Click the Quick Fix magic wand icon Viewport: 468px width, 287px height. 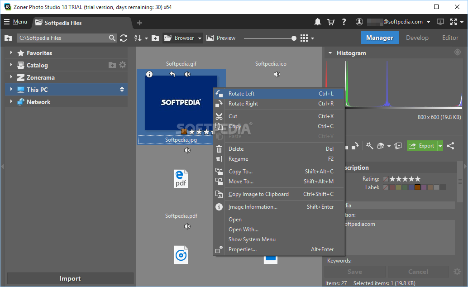point(369,146)
